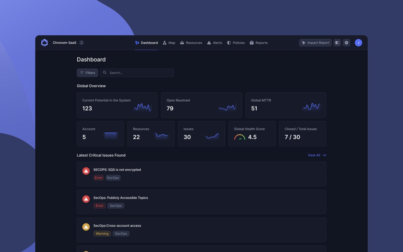This screenshot has width=403, height=252.
Task: Click the Resources tab icon
Action: click(182, 43)
